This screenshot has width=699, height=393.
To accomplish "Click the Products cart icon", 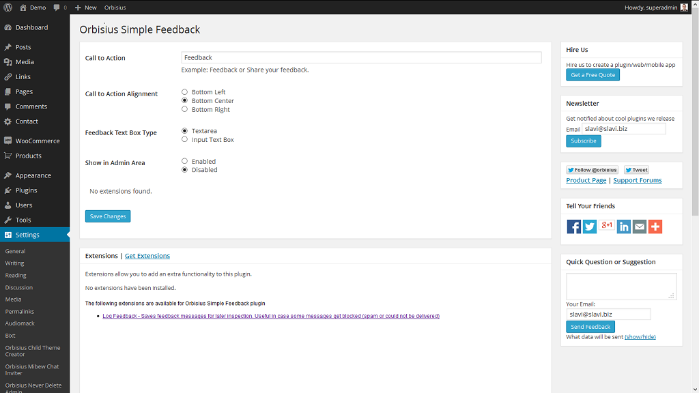I will (x=8, y=156).
